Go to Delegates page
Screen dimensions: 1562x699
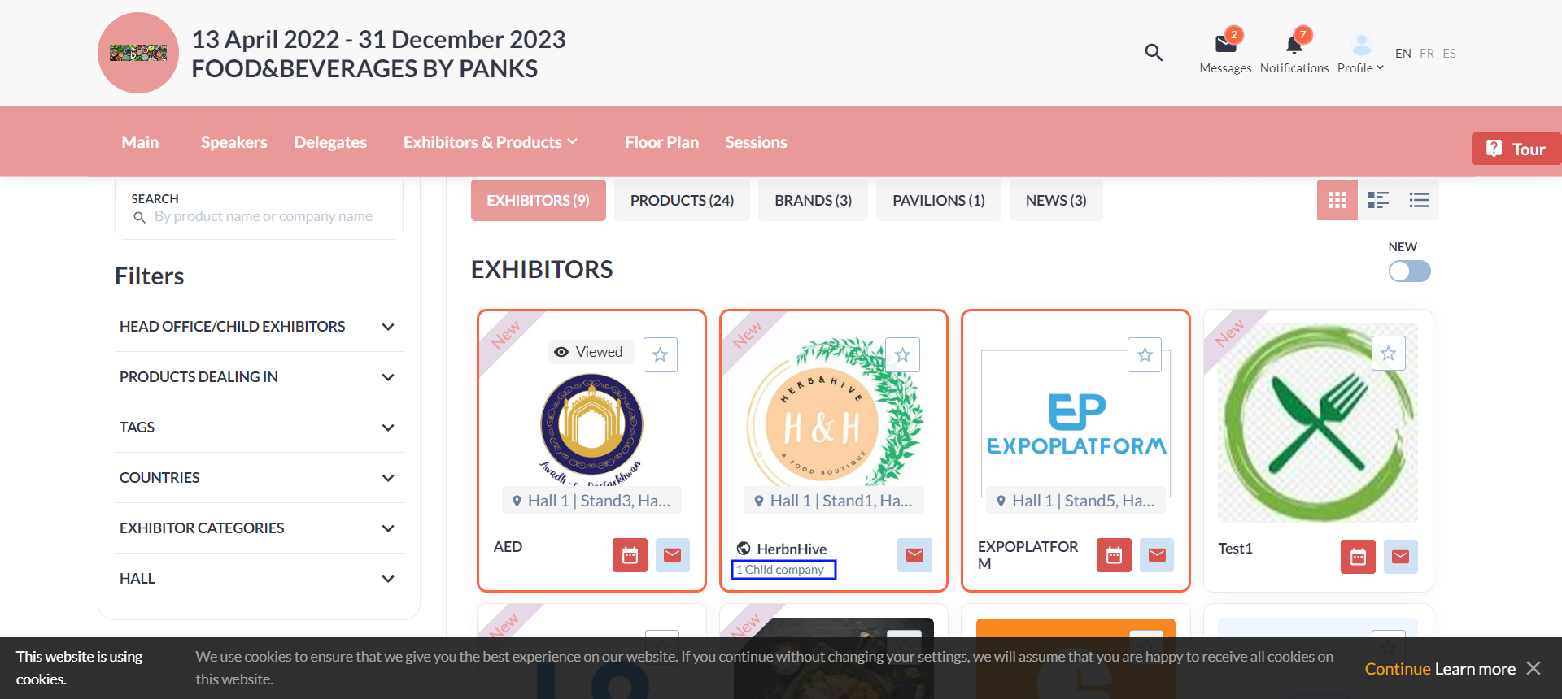[x=330, y=142]
